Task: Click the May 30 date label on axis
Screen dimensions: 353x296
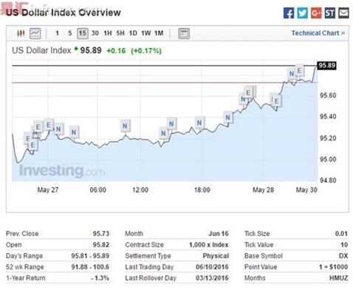Action: [306, 190]
